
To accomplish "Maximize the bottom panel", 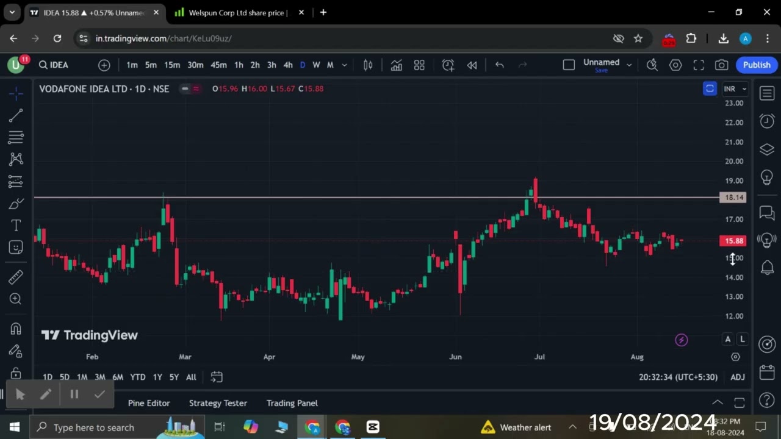I will pos(740,402).
